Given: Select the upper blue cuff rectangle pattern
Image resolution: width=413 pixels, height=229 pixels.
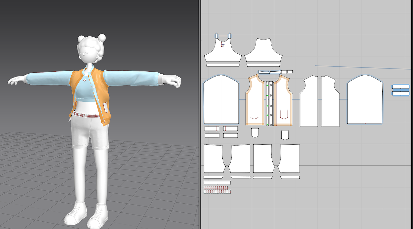Looking at the screenshot, I should (x=401, y=87).
